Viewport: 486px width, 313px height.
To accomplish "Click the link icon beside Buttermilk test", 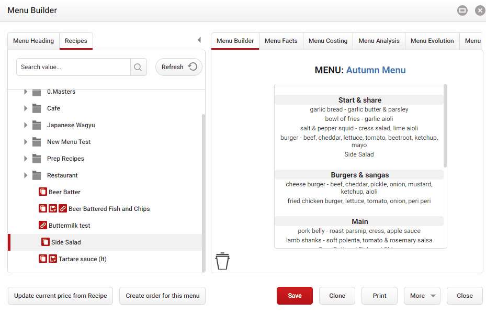I will point(42,225).
